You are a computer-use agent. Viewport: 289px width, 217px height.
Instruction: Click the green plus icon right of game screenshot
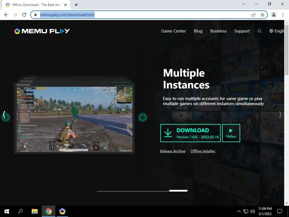point(143,117)
